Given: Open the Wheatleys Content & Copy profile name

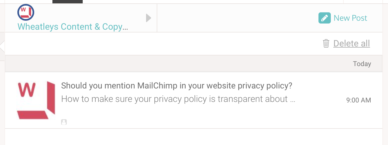Looking at the screenshot, I should click(x=73, y=27).
